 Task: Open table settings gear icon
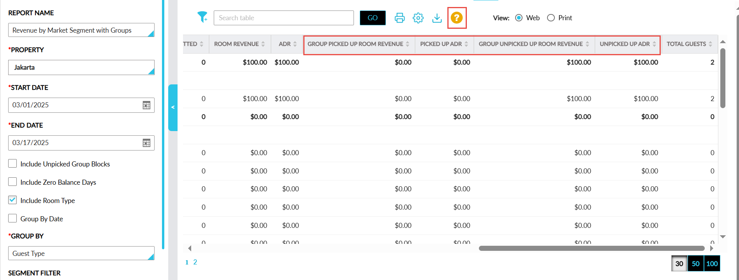418,18
